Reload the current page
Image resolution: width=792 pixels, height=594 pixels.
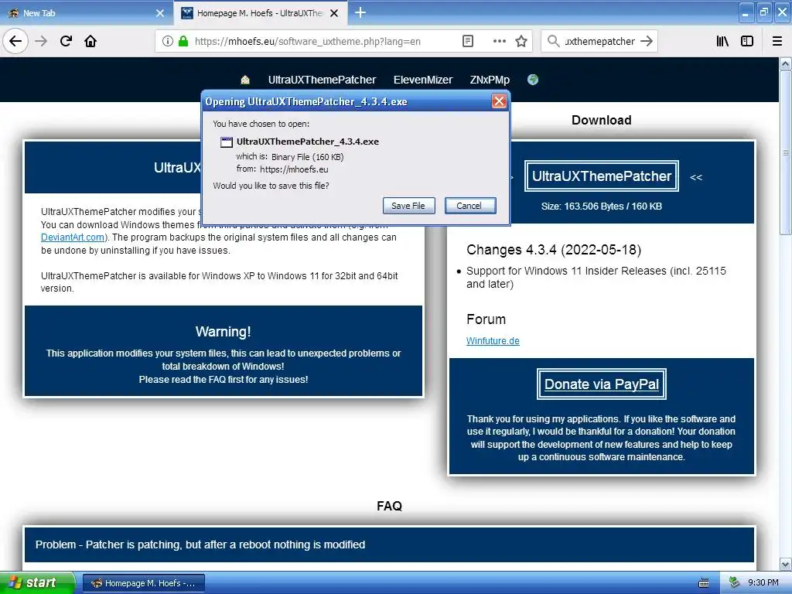[x=66, y=41]
